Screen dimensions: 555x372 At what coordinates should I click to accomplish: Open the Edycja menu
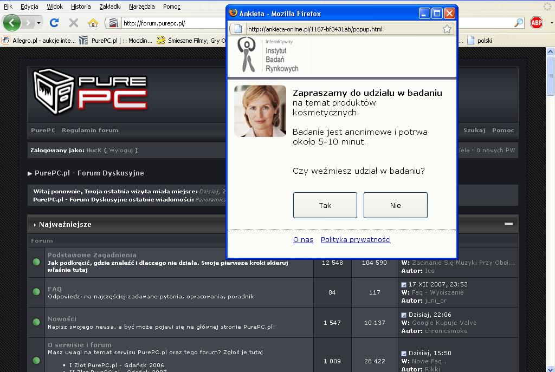click(x=29, y=6)
